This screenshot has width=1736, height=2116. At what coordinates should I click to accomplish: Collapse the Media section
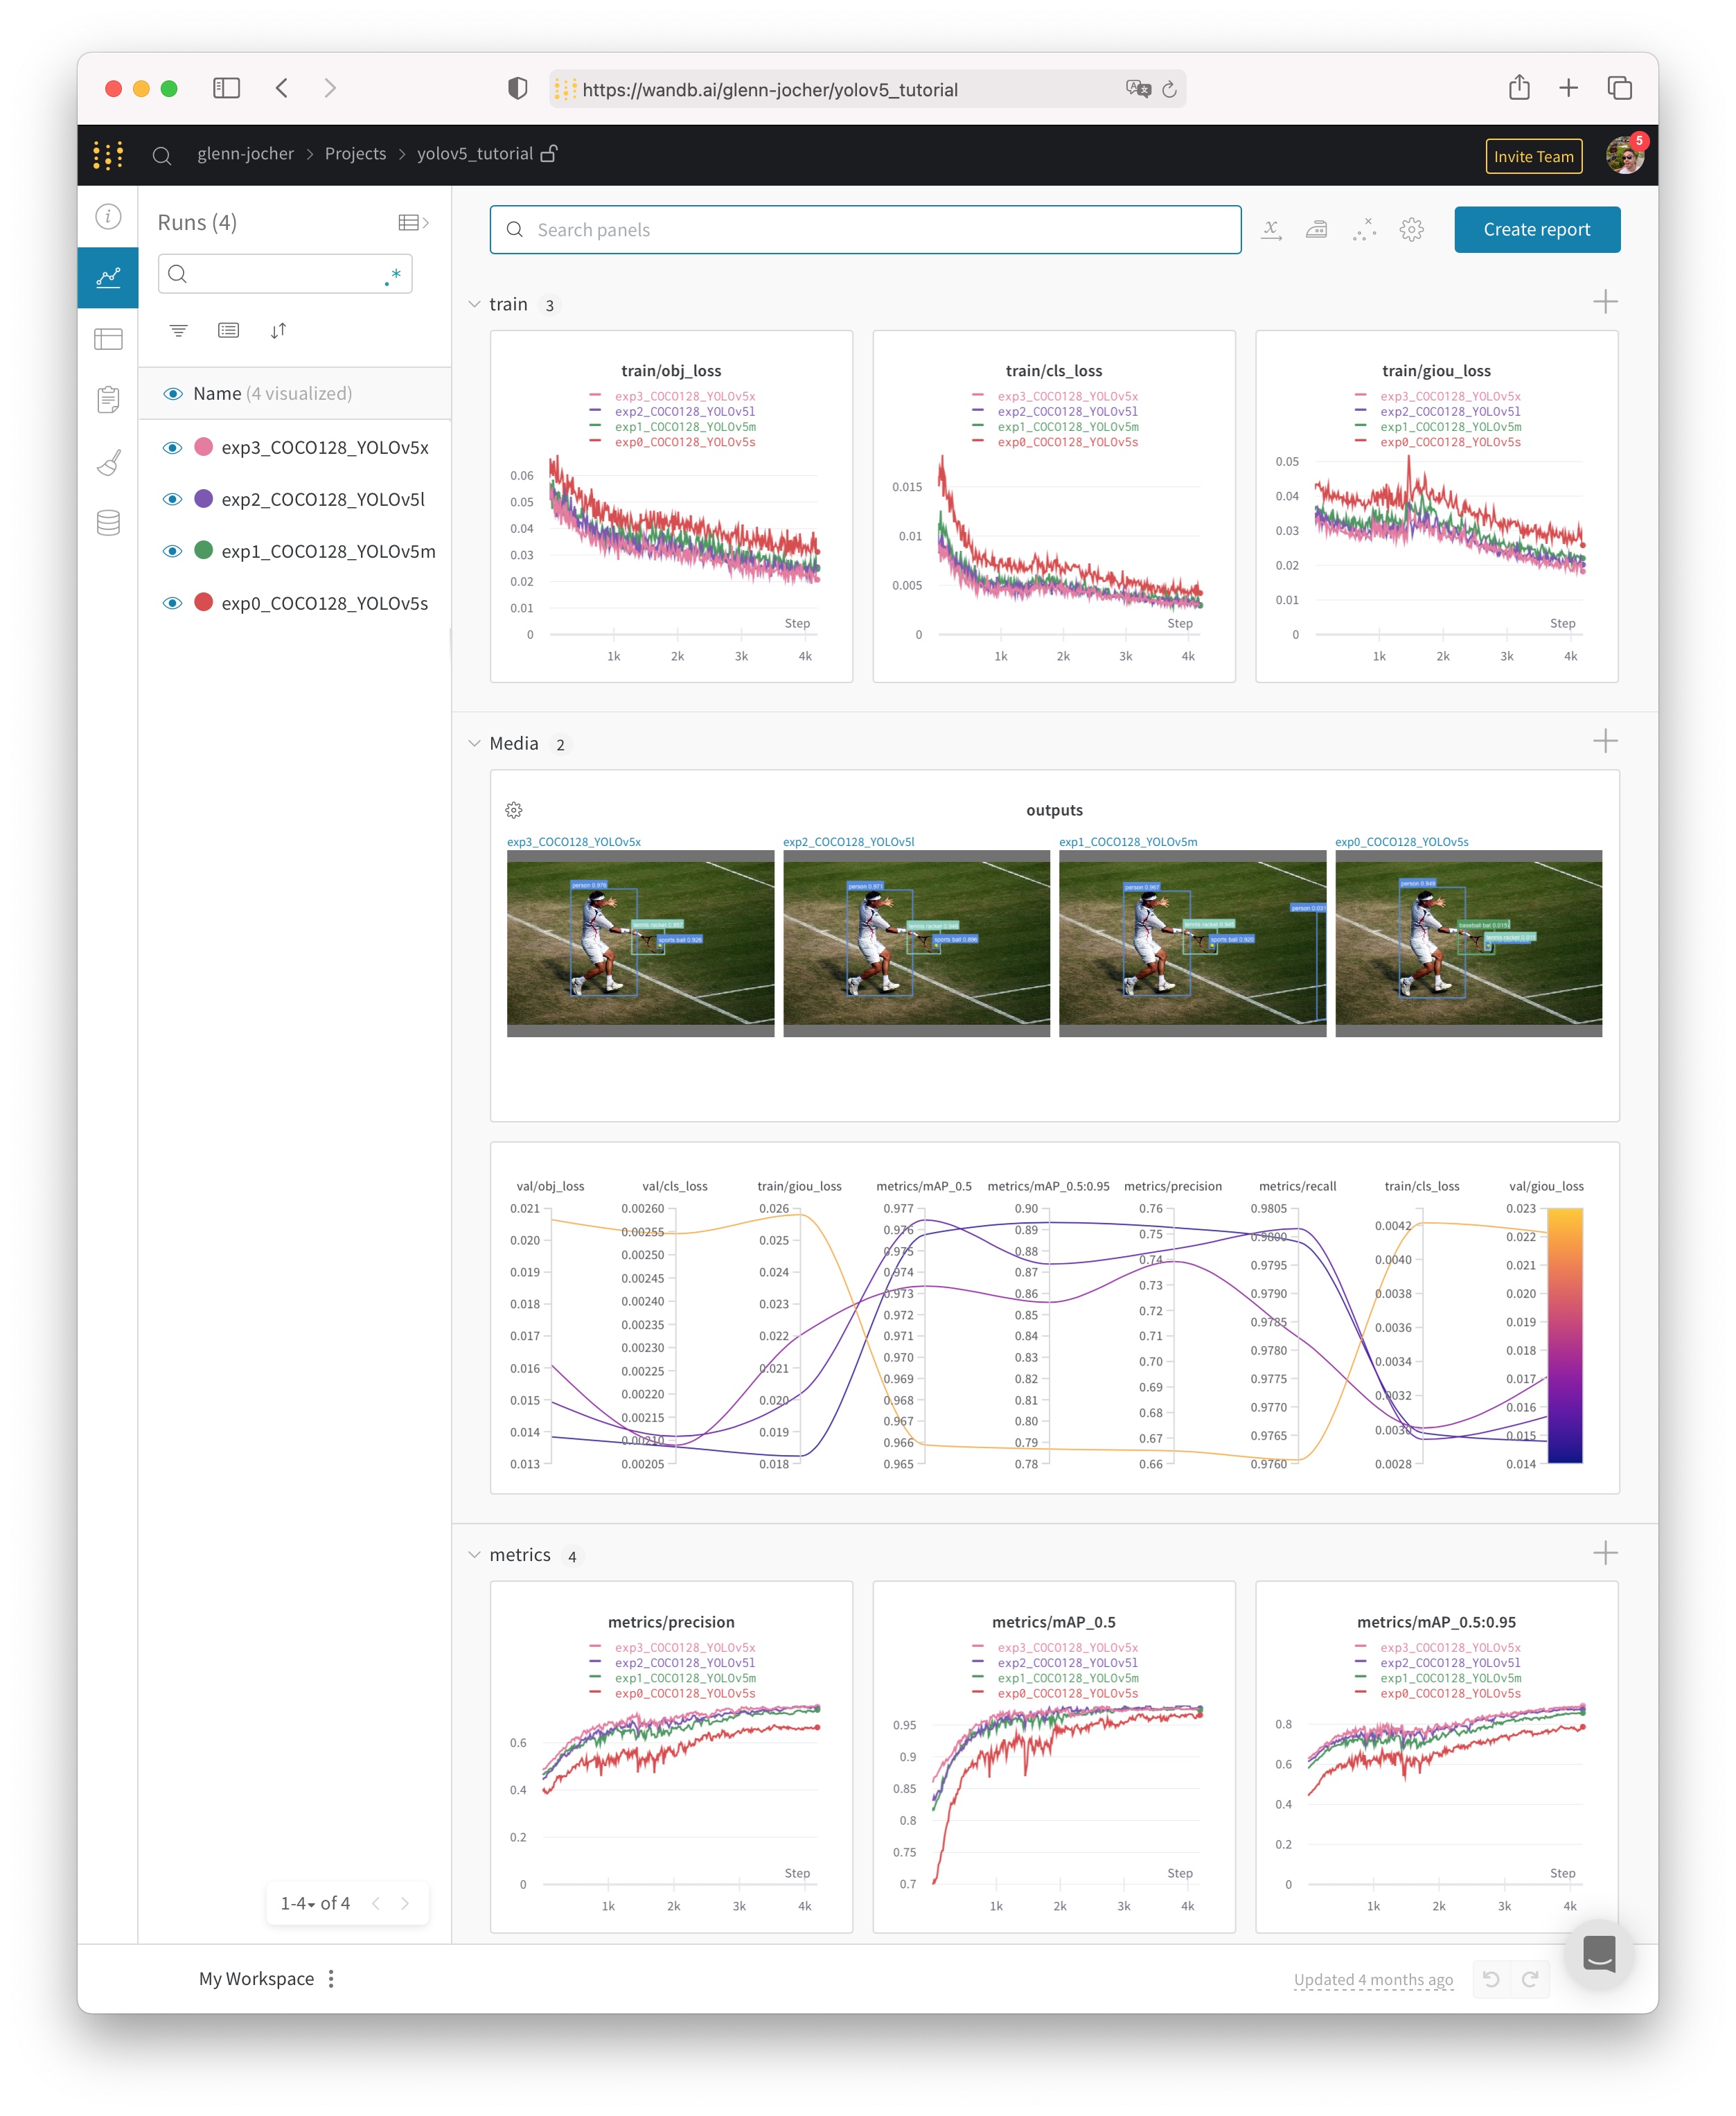(474, 743)
